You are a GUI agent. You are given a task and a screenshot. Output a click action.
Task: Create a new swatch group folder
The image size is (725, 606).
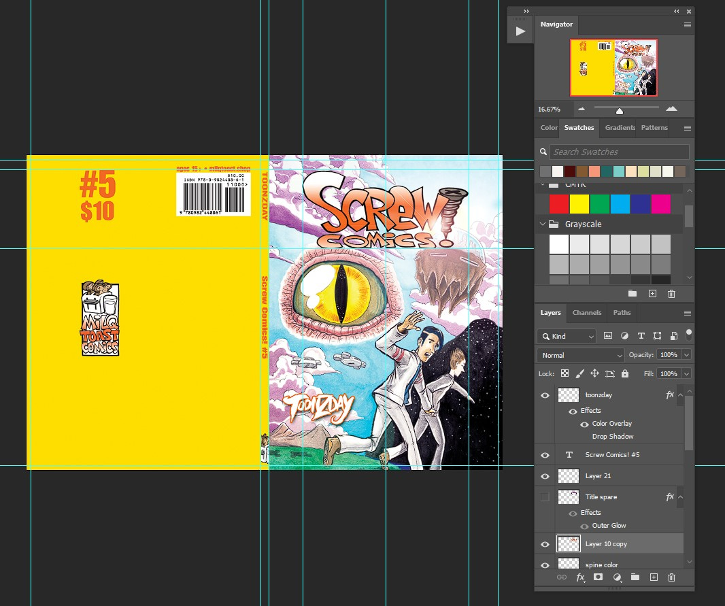point(632,294)
